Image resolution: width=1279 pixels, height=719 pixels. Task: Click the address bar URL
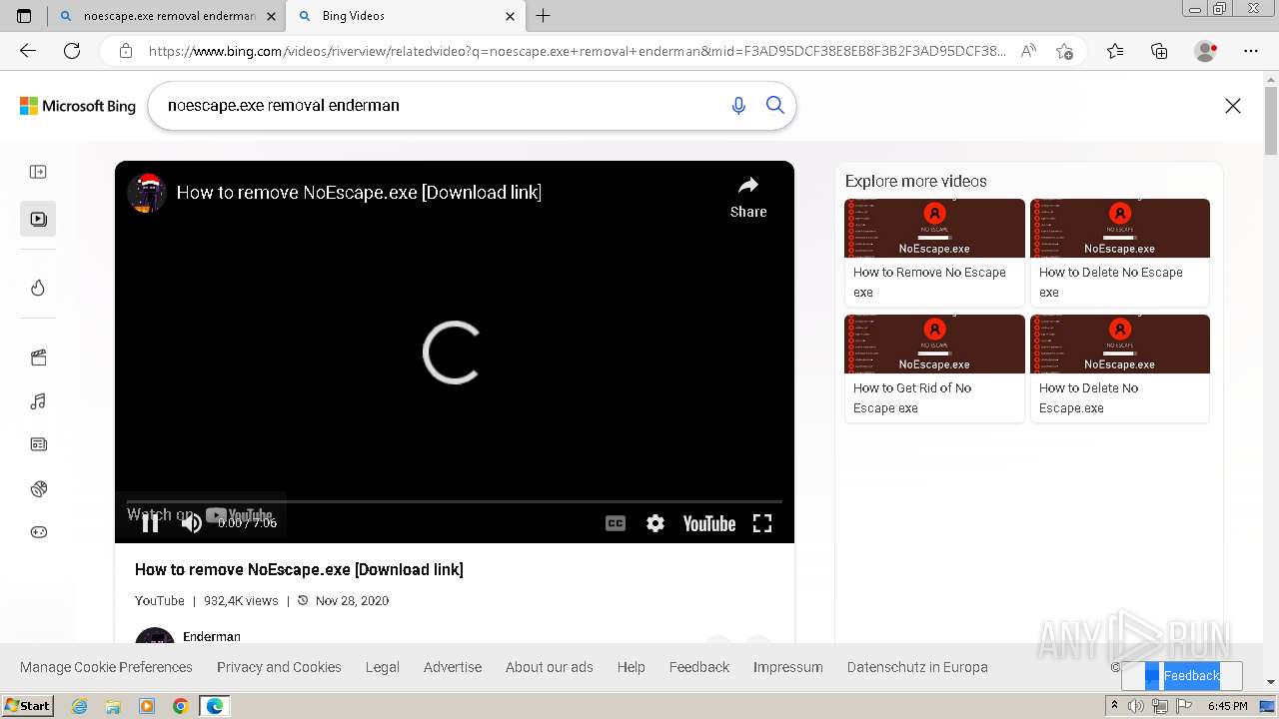[577, 51]
